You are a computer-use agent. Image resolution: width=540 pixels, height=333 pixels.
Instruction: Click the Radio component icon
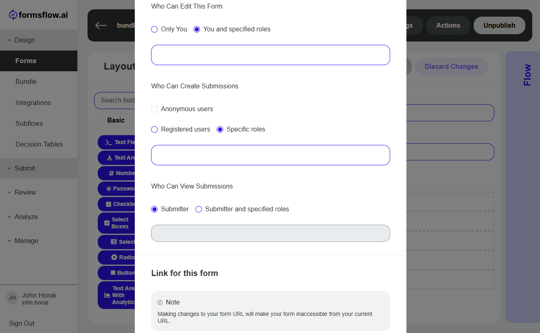click(x=114, y=257)
